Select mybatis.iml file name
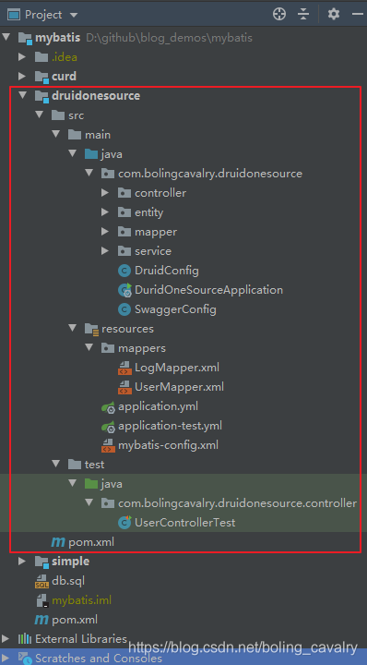Image resolution: width=367 pixels, height=665 pixels. [81, 600]
